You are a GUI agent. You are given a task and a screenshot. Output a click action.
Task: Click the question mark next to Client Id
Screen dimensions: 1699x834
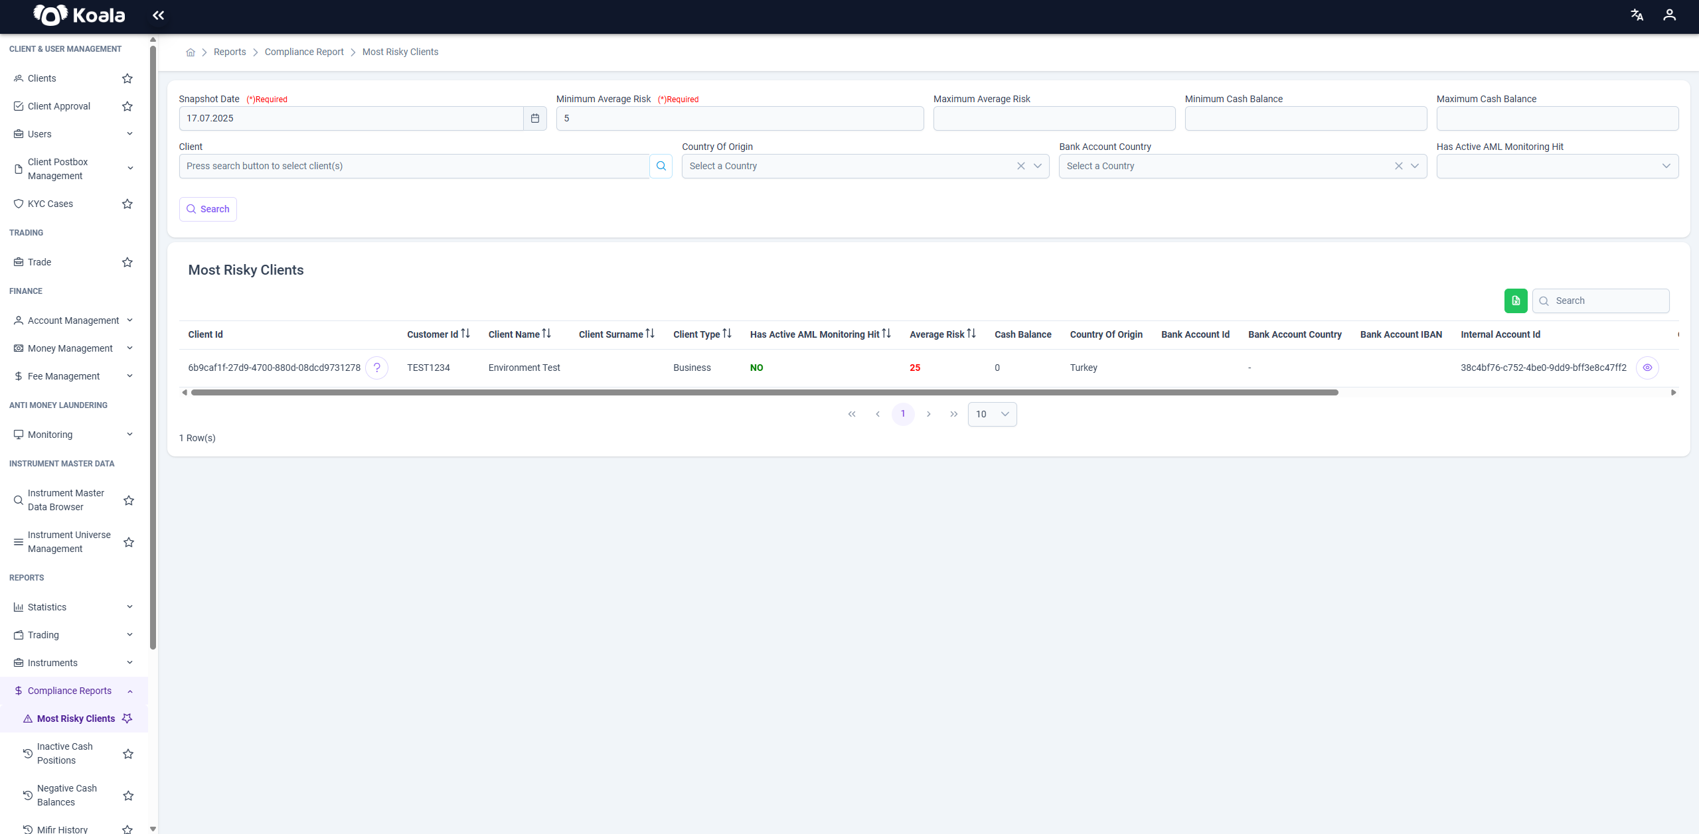[x=376, y=368]
